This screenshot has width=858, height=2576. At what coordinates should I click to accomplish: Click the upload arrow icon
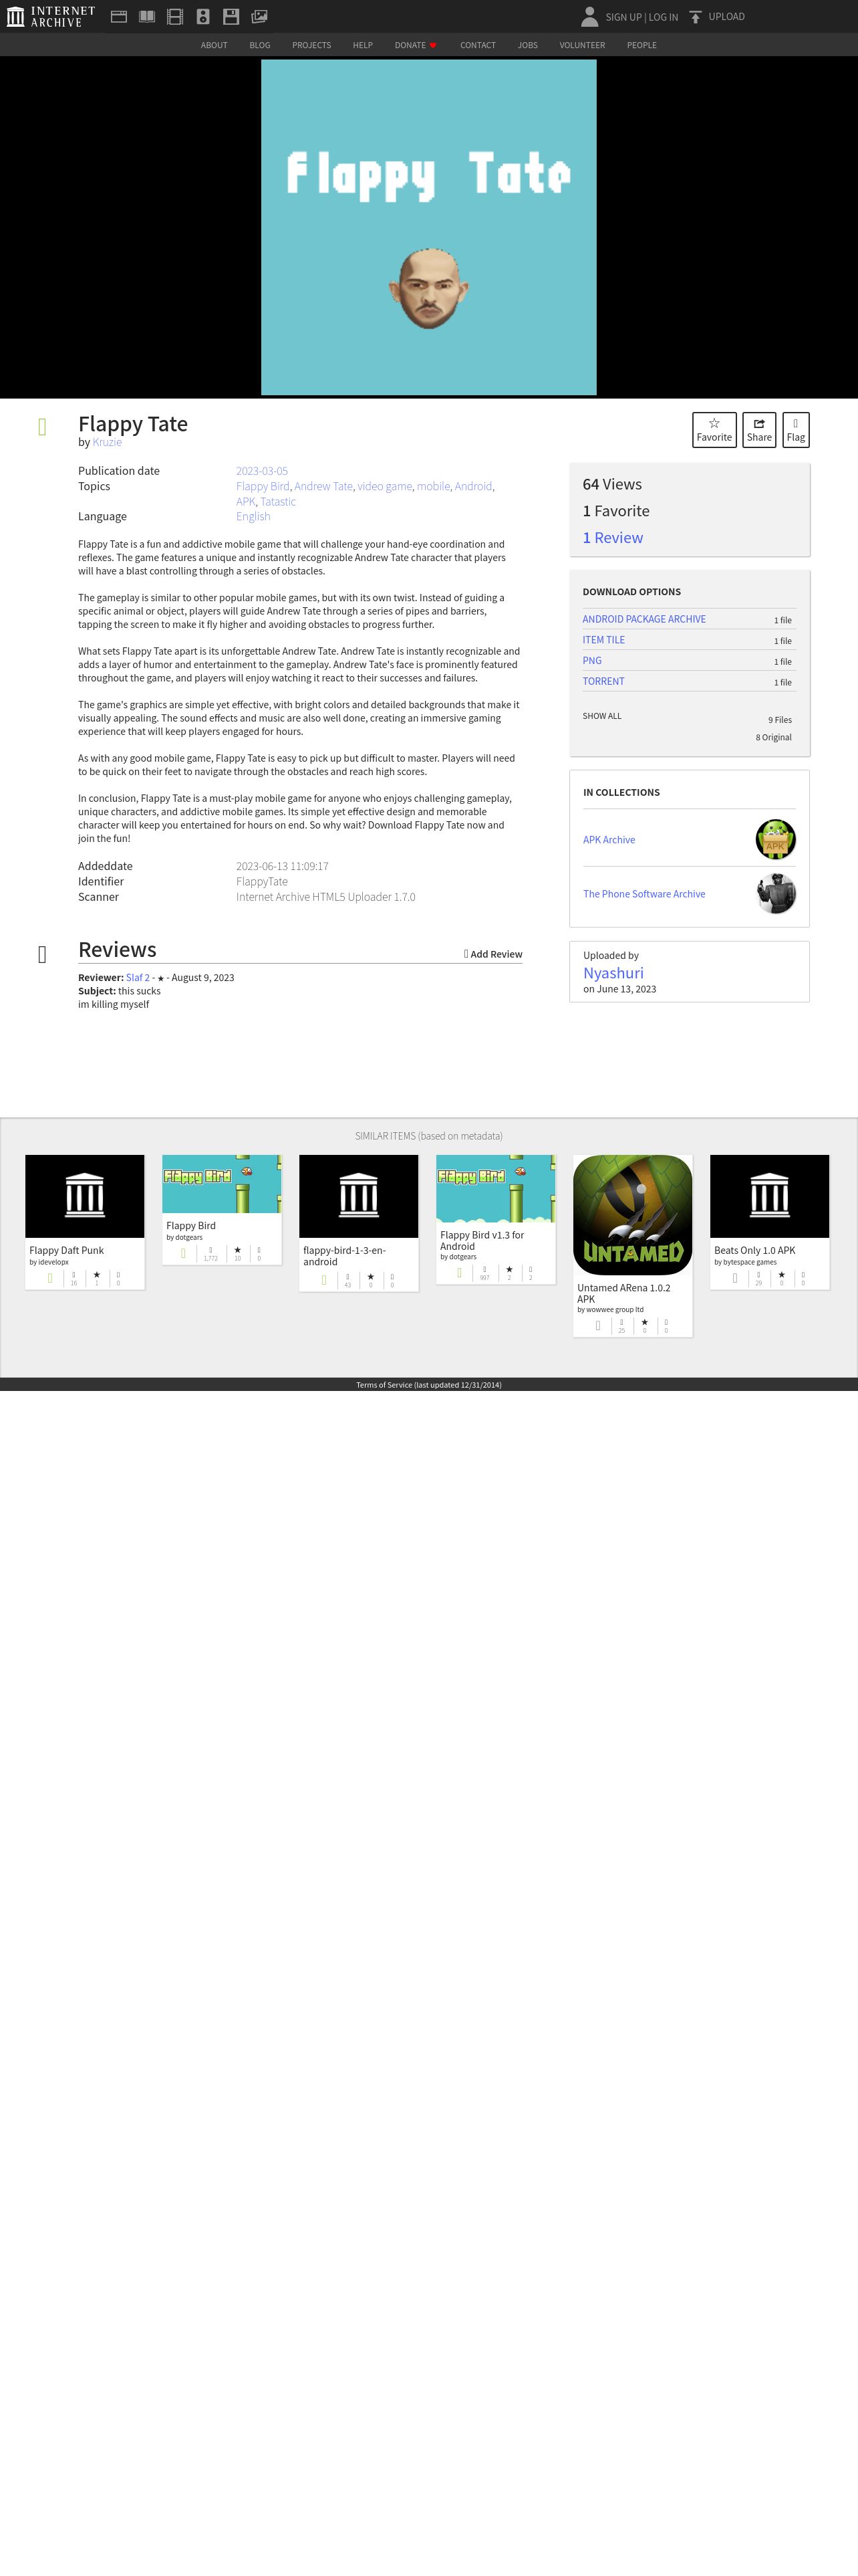tap(695, 17)
